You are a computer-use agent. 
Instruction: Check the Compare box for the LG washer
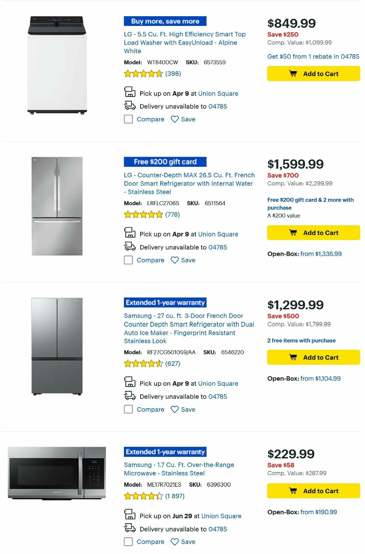[x=128, y=119]
